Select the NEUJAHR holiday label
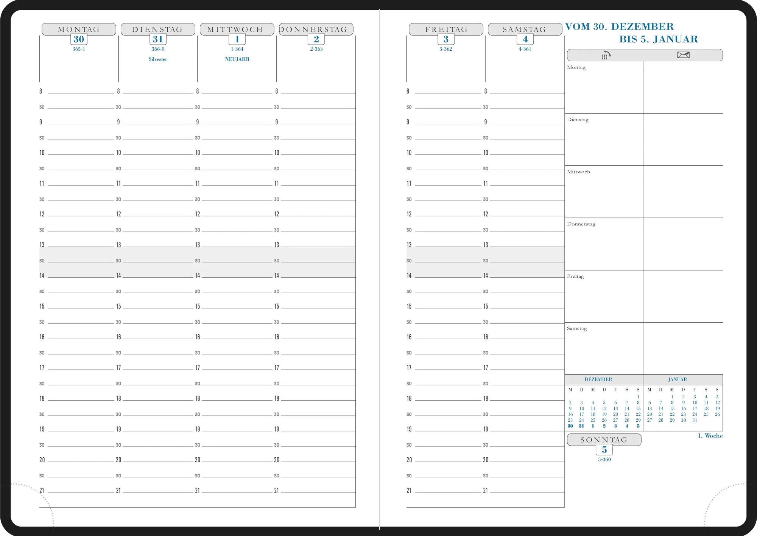The width and height of the screenshot is (757, 536). pos(237,59)
